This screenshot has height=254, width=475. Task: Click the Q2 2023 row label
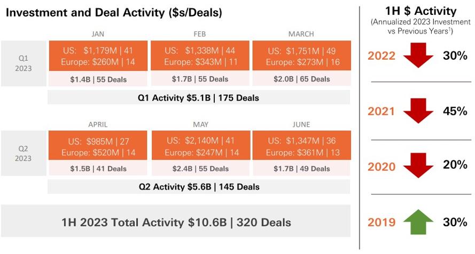(24, 153)
